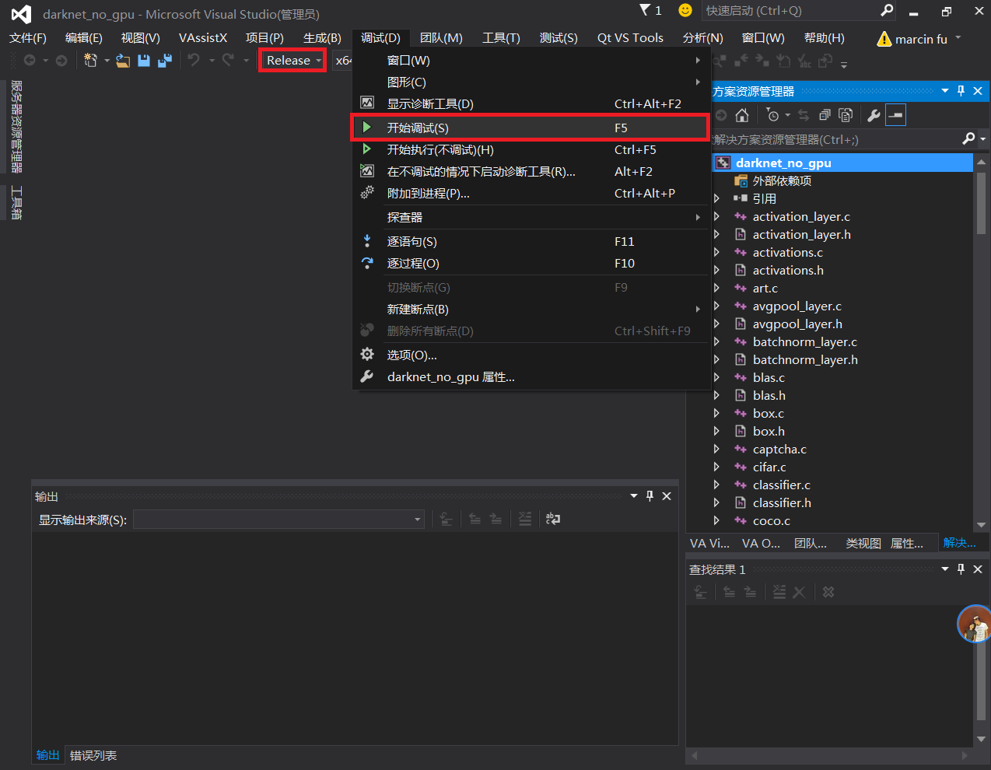Switch to the 类视图 tab
The image size is (991, 770).
point(863,543)
